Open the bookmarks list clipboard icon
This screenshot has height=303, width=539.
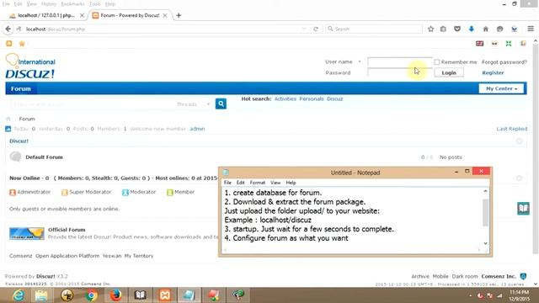(x=443, y=29)
